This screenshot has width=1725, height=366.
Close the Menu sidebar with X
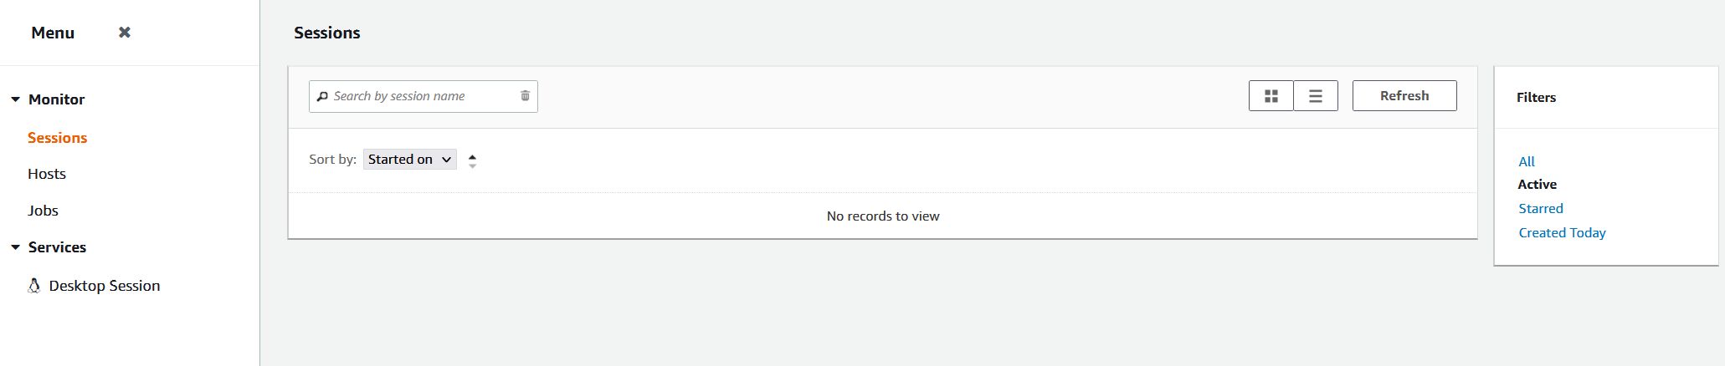(125, 33)
